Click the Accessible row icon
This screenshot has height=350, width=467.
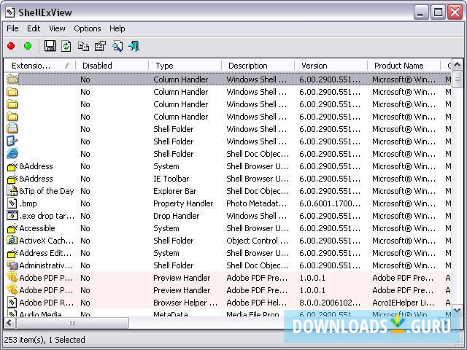coord(12,228)
